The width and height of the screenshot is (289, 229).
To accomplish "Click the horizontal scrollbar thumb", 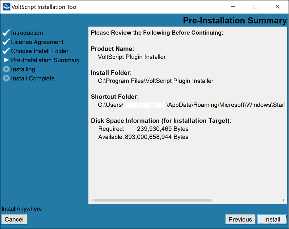I will 152,200.
